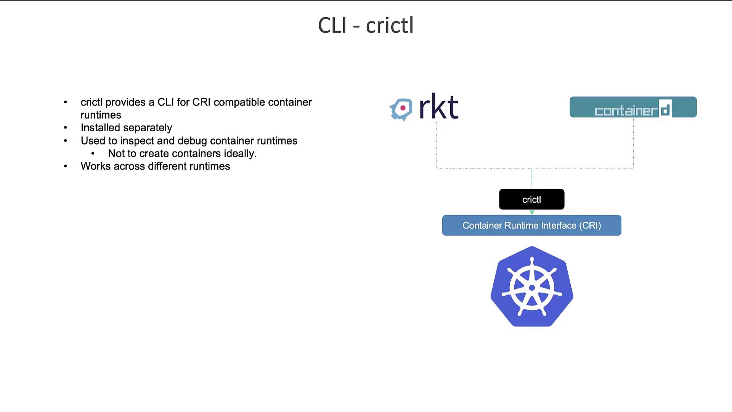
Task: Click the containerd runtime icon
Action: [633, 107]
